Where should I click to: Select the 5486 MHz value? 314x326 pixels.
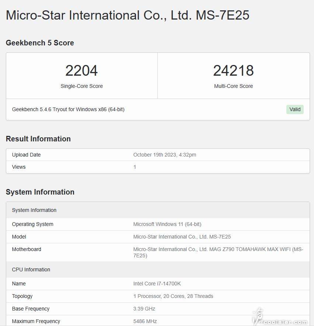tap(145, 321)
